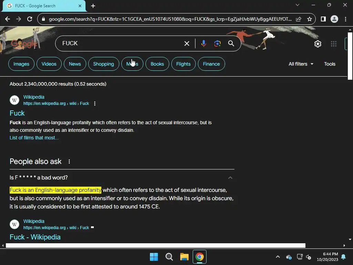Open the All filters dropdown
Image resolution: width=353 pixels, height=265 pixels.
301,64
